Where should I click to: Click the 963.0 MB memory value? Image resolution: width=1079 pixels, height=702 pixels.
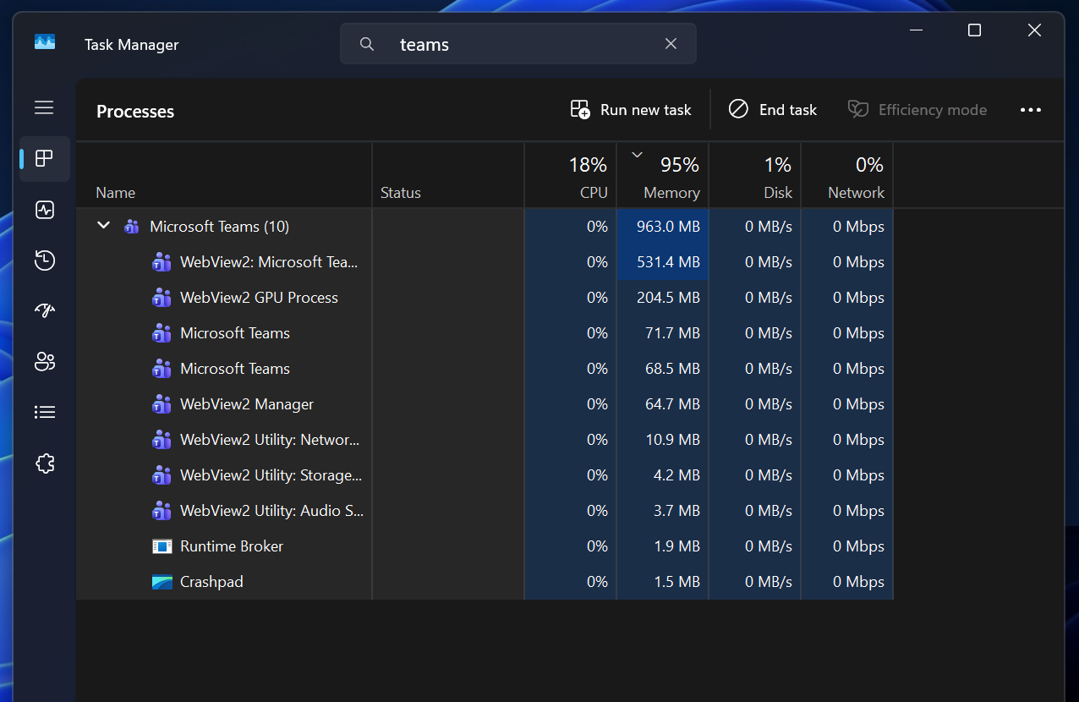[668, 227]
